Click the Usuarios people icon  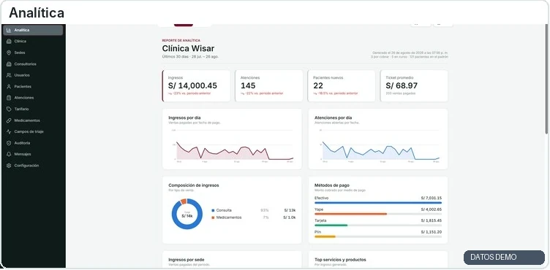(x=9, y=75)
